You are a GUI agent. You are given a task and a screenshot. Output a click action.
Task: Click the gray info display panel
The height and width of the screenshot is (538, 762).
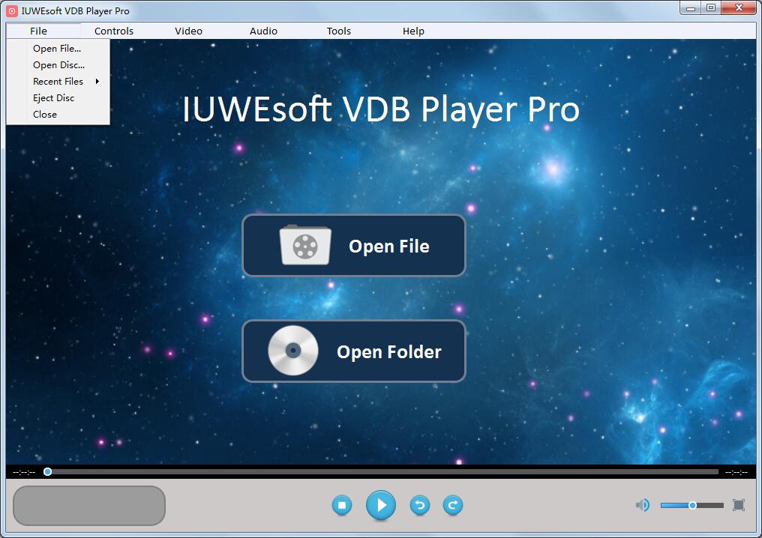[89, 506]
